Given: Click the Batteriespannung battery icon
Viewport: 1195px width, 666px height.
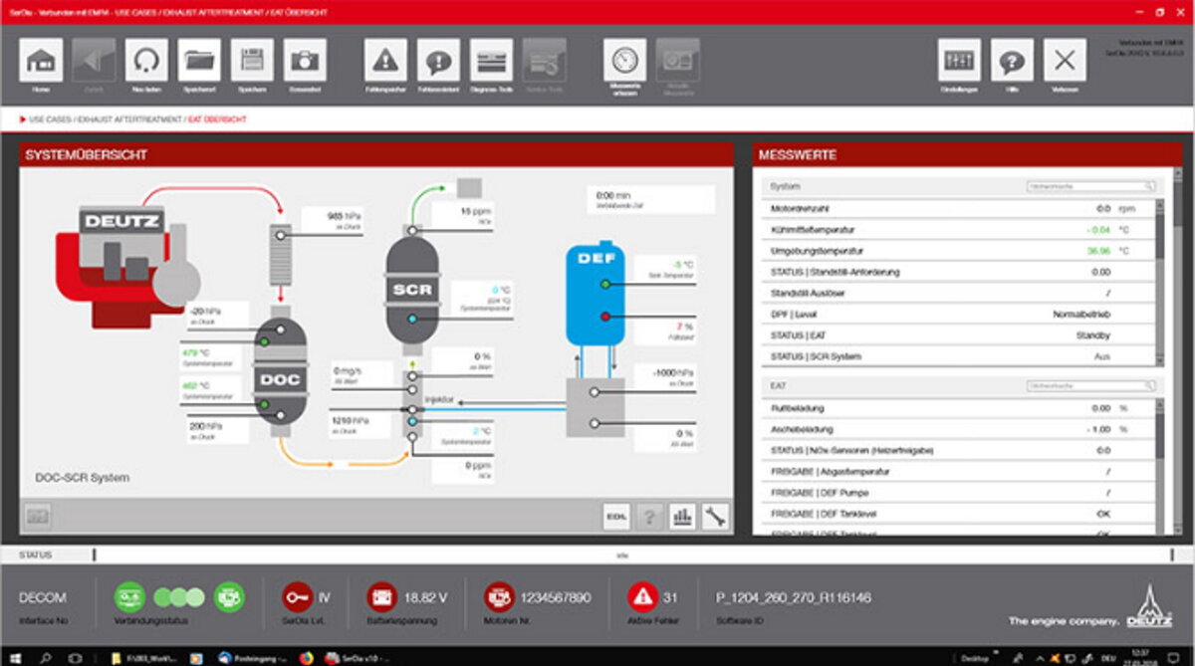Looking at the screenshot, I should point(381,596).
